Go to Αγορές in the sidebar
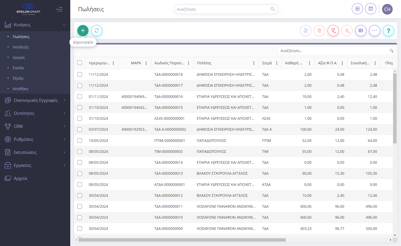The image size is (401, 246). [x=19, y=58]
